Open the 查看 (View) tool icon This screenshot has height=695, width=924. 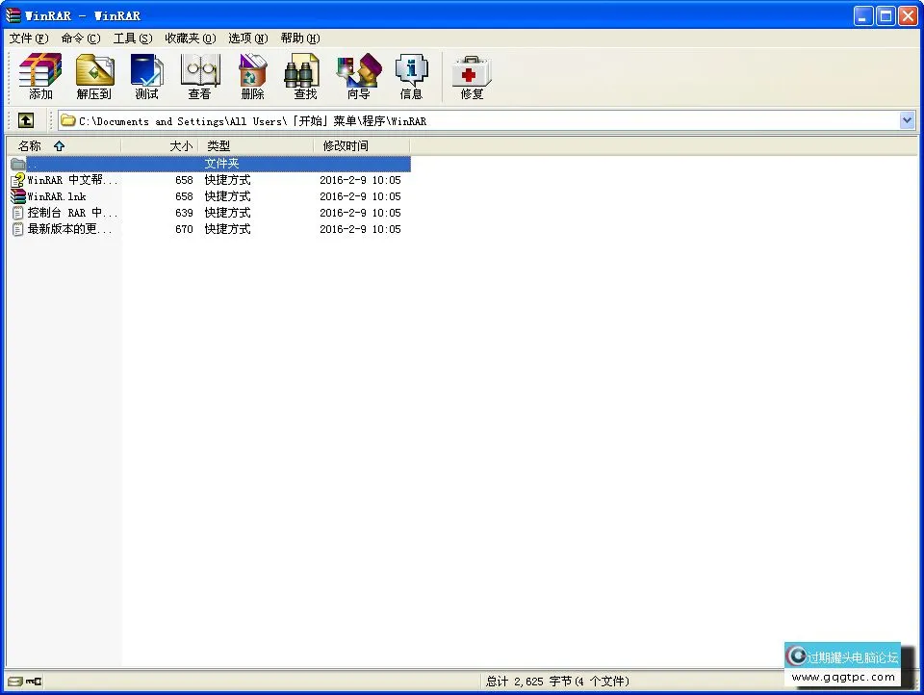199,75
